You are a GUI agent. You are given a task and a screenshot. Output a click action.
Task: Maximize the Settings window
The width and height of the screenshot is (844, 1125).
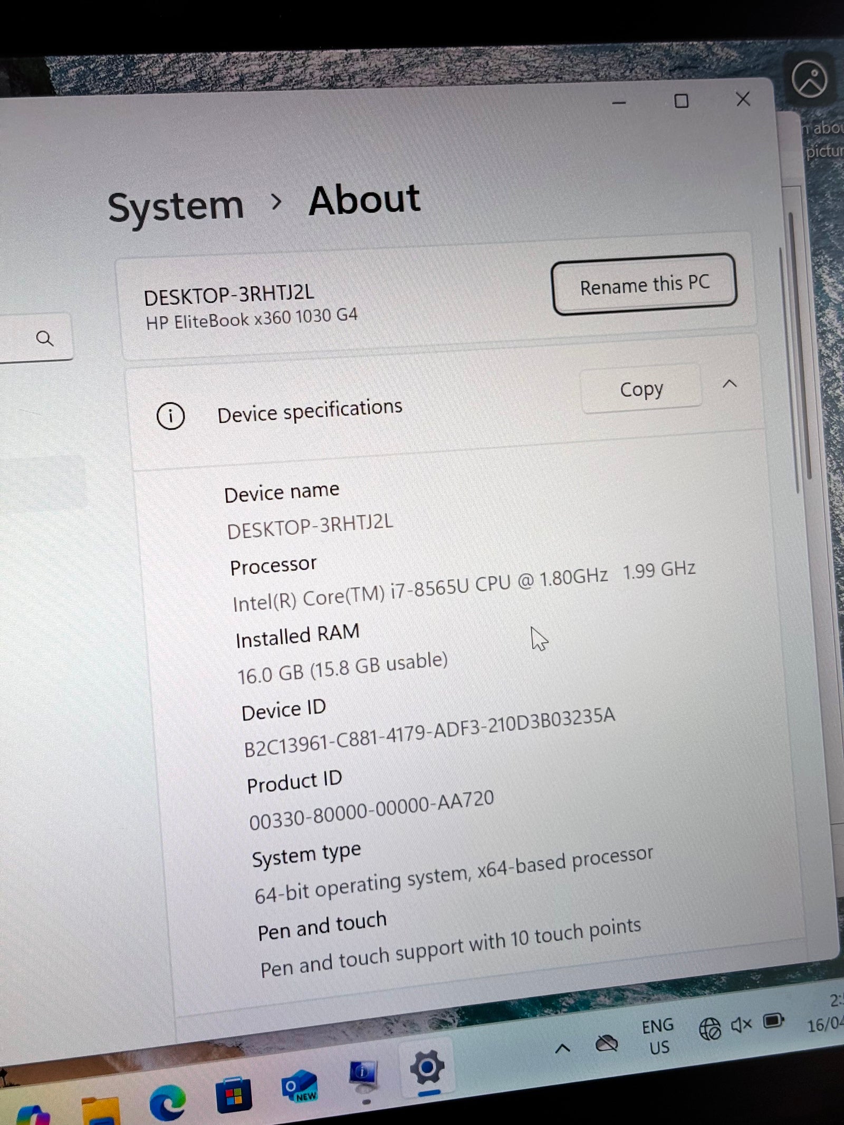coord(682,101)
